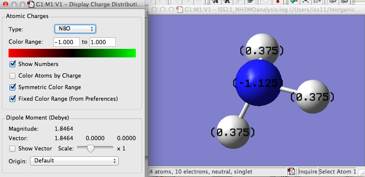The image size is (365, 177).
Task: Click the last Vector component 0.0000
Action: tap(126, 138)
